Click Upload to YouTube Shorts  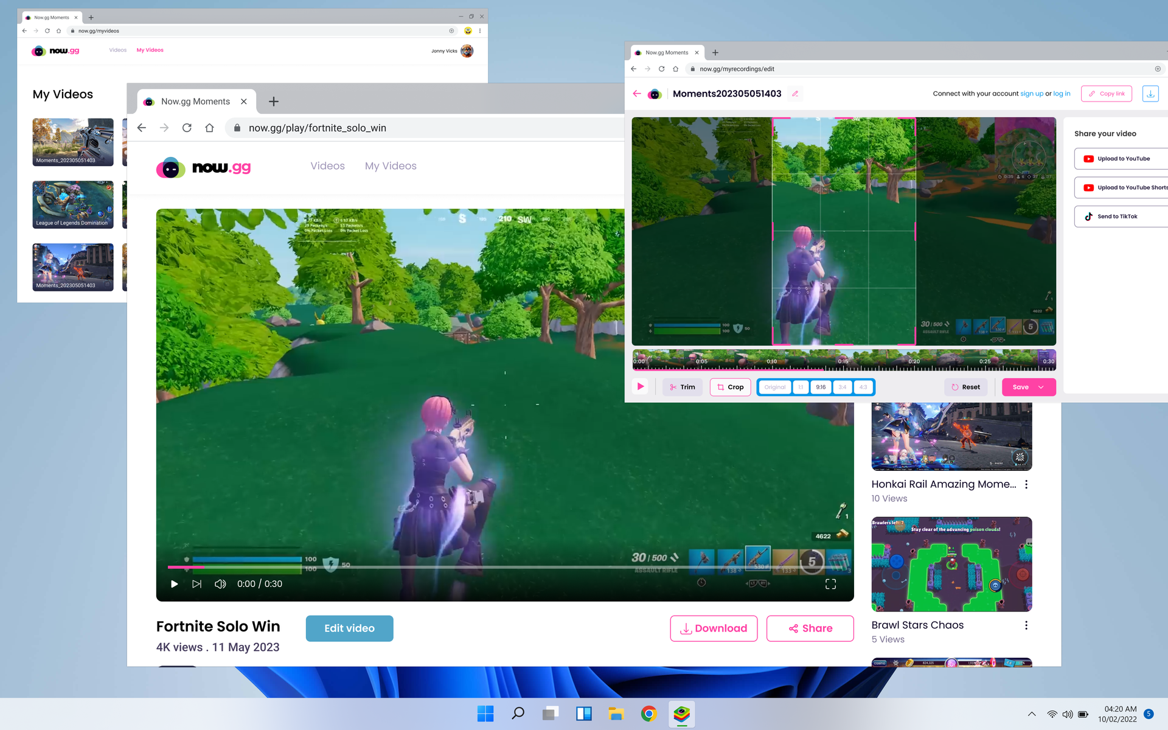pos(1121,187)
